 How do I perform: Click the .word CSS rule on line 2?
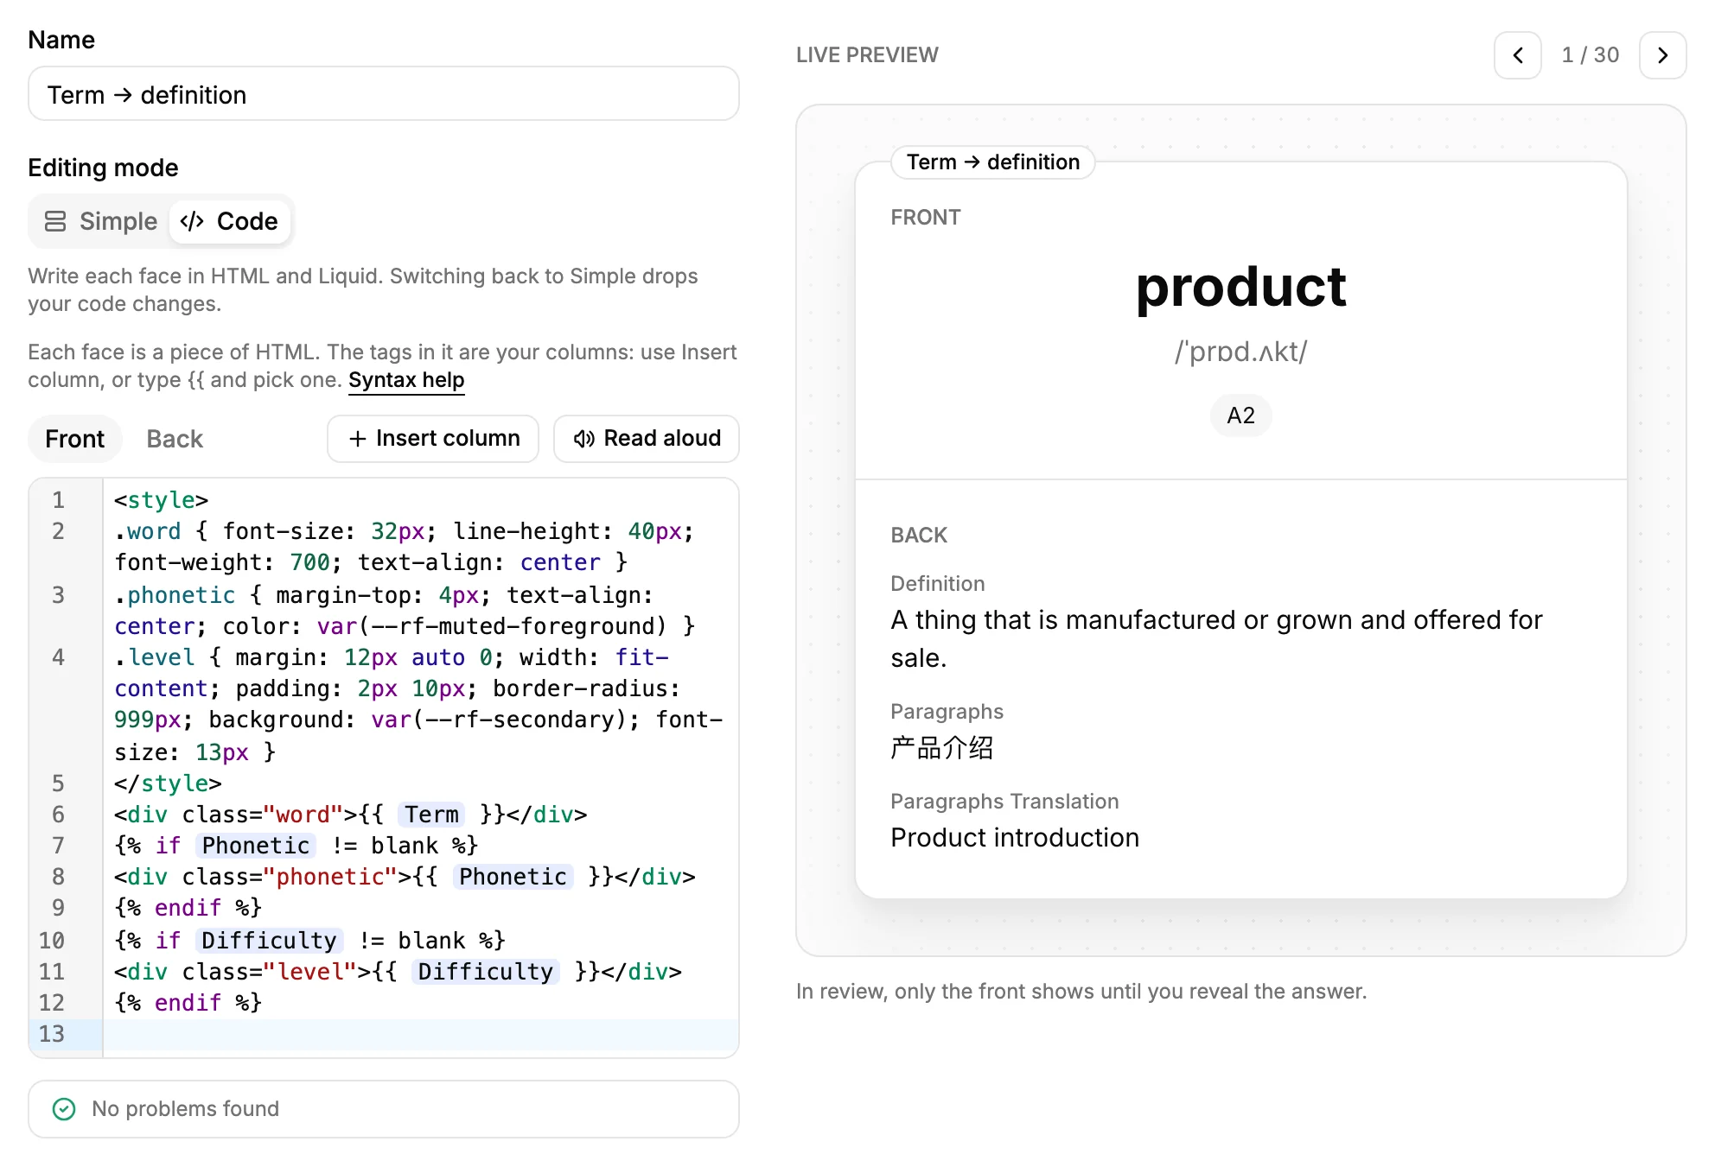click(404, 547)
